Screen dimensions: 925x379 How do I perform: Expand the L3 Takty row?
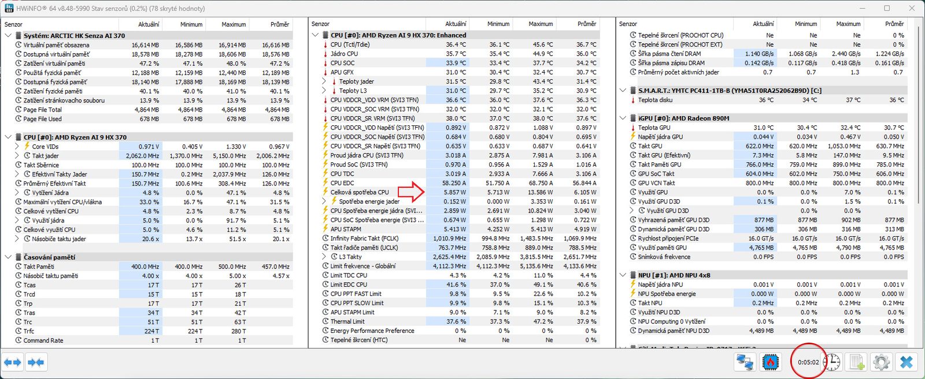click(x=324, y=257)
